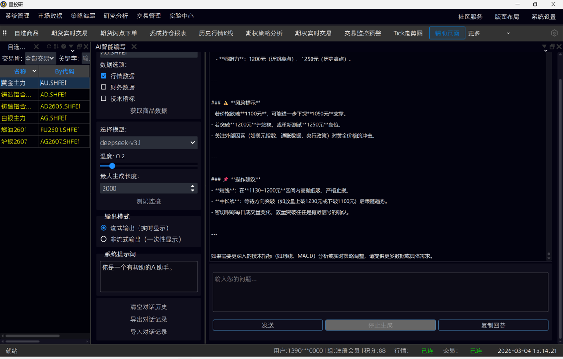Undock the AI editor panel
The height and width of the screenshot is (359, 563).
pyautogui.click(x=551, y=46)
